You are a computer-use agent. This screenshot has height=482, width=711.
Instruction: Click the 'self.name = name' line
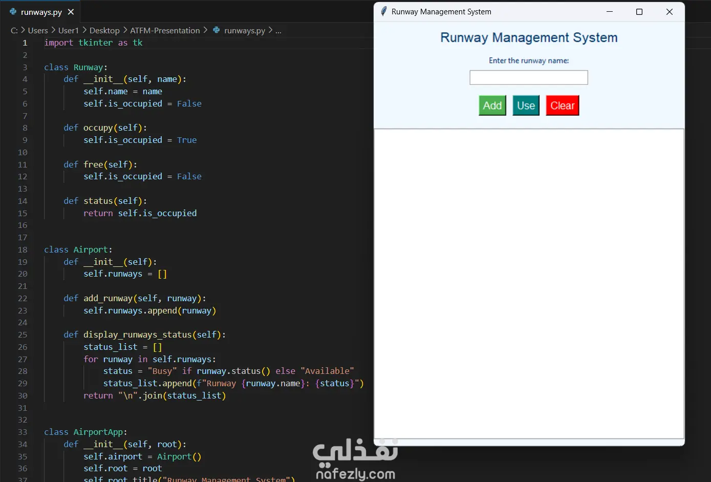click(123, 92)
